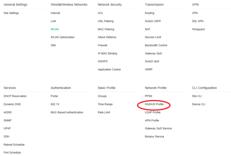Image resolution: width=231 pixels, height=156 pixels.
Task: Select the highlighted WLAN menu item
Action: 54,29
